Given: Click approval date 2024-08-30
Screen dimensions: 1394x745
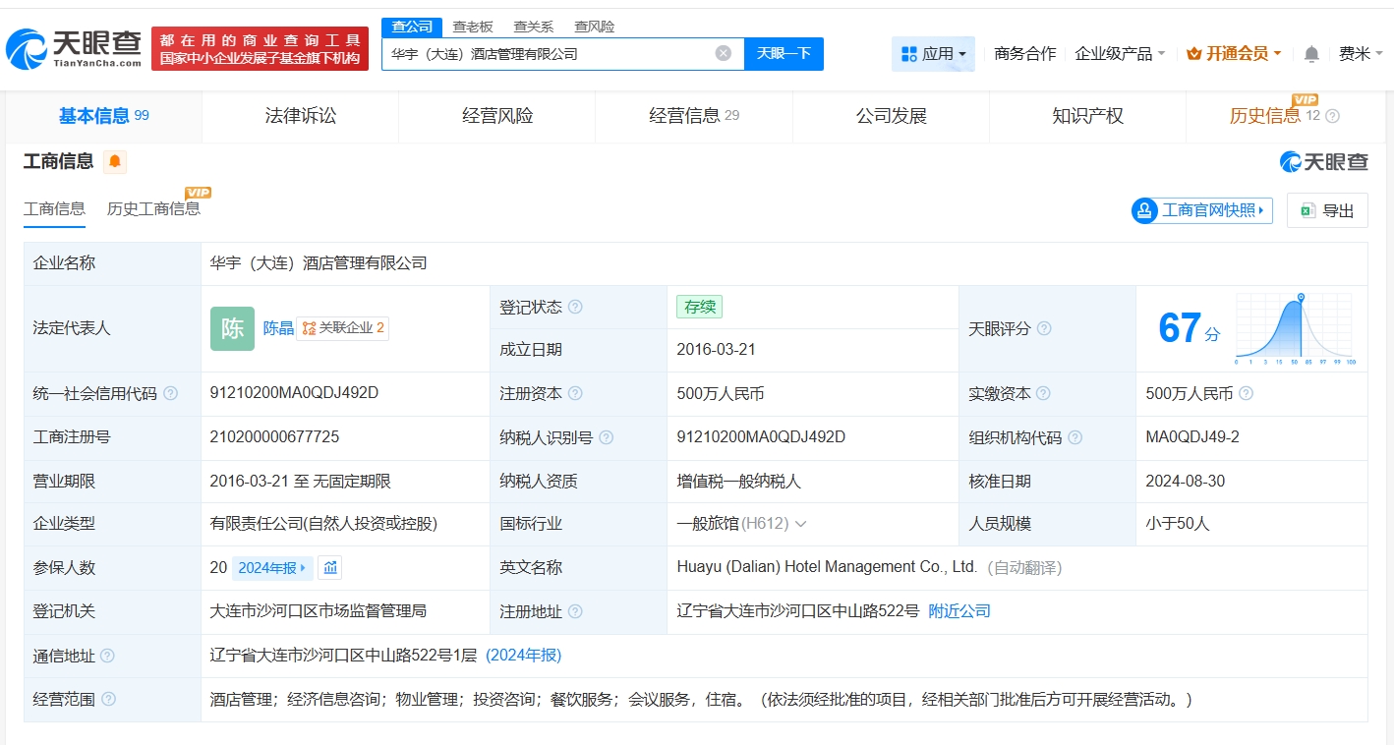Looking at the screenshot, I should point(1185,482).
